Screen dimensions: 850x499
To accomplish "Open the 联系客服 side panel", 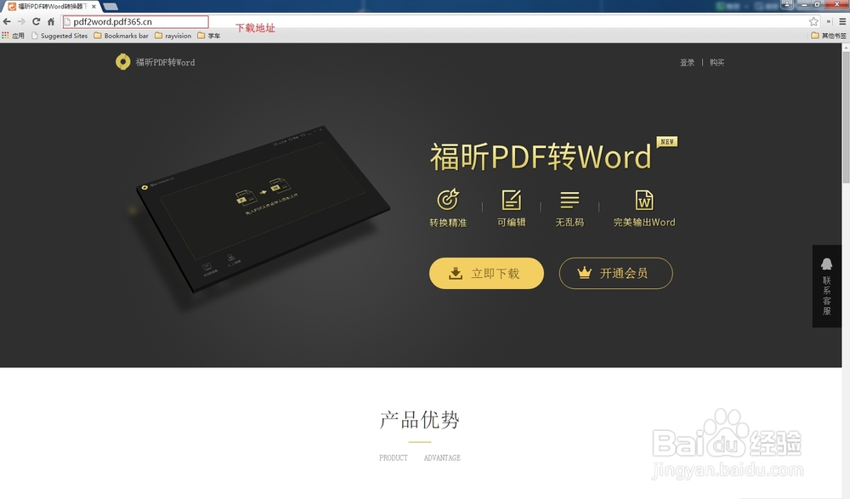I will click(827, 286).
